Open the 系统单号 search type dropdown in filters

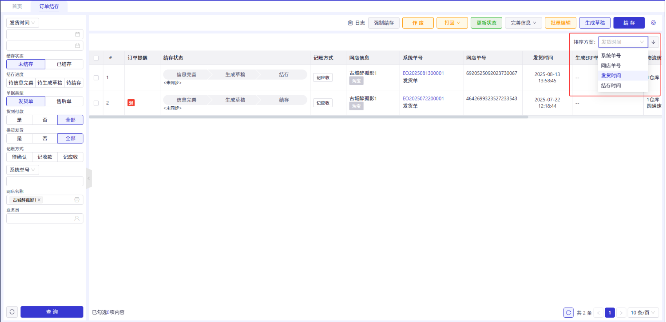23,170
